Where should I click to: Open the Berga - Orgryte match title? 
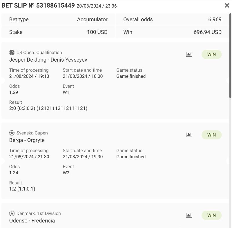click(27, 140)
